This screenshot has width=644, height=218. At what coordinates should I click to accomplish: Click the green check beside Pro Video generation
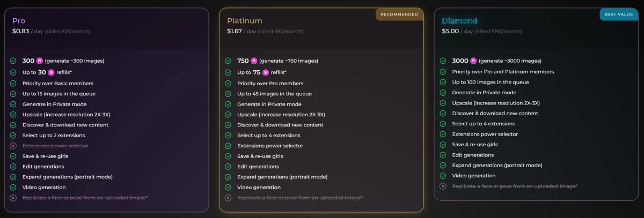point(13,187)
